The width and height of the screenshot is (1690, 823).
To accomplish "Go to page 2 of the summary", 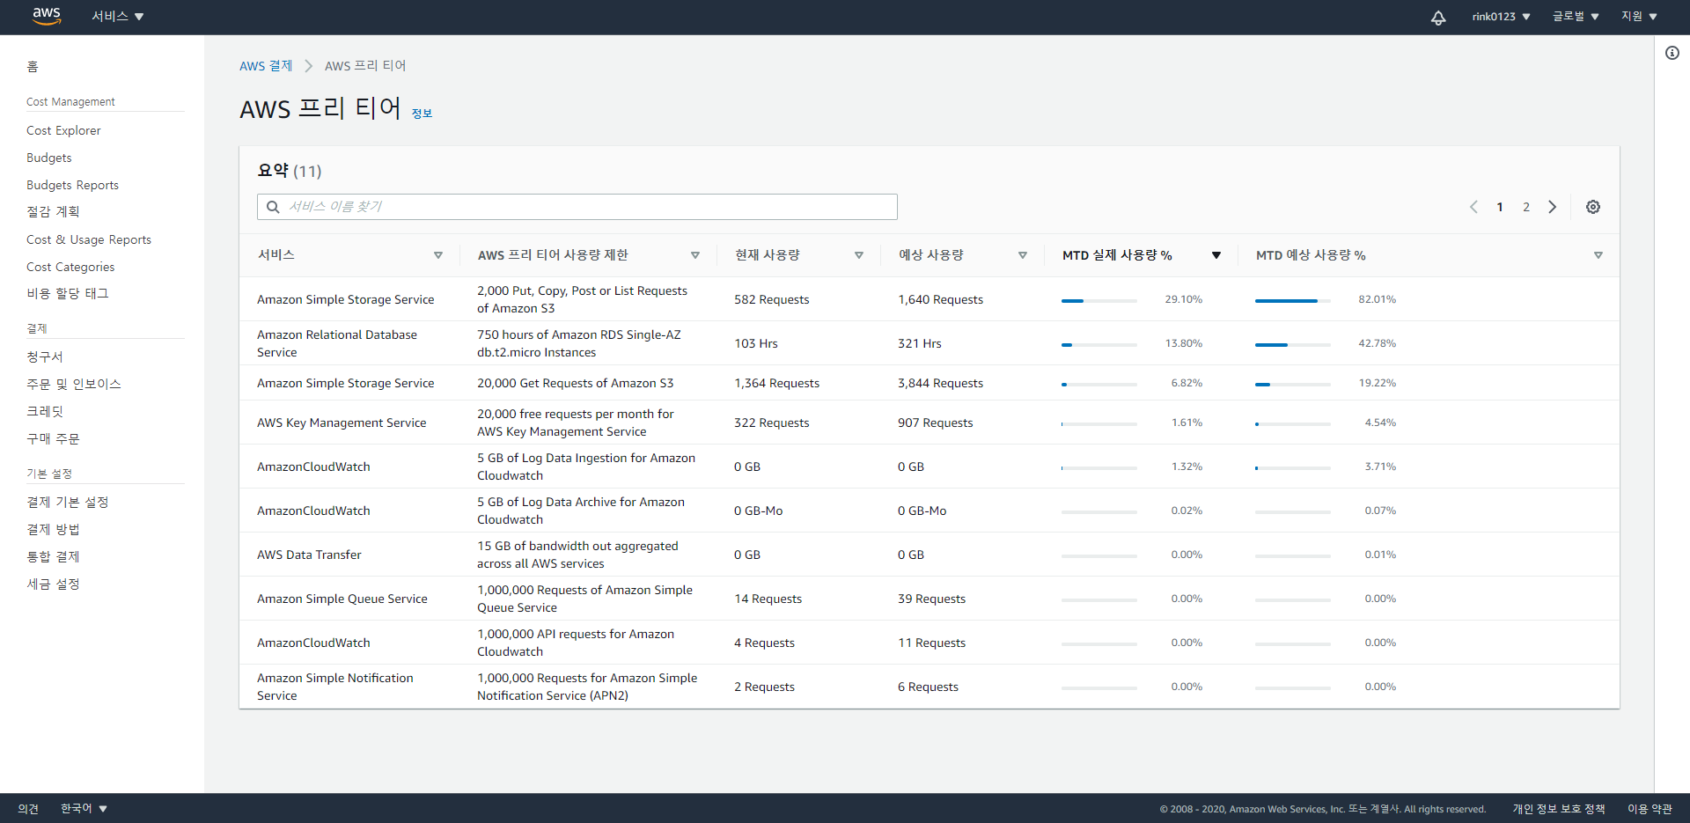I will [x=1526, y=207].
